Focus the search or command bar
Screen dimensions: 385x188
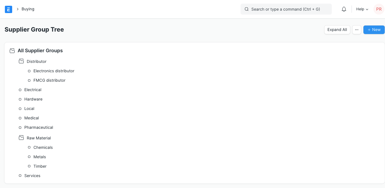pyautogui.click(x=286, y=9)
